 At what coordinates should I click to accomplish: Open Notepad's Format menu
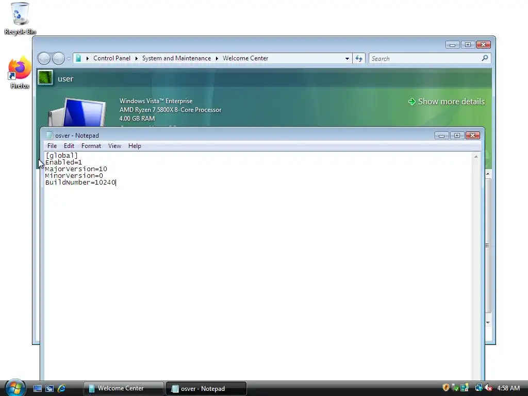(x=91, y=146)
